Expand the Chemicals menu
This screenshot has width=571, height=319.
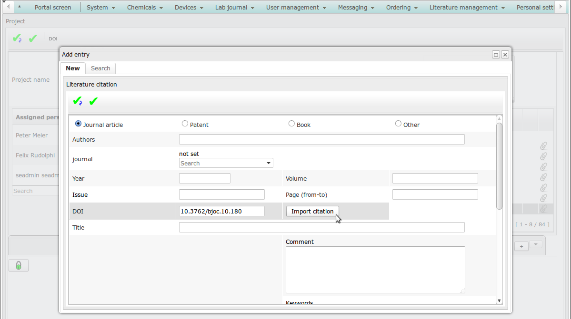(x=145, y=8)
